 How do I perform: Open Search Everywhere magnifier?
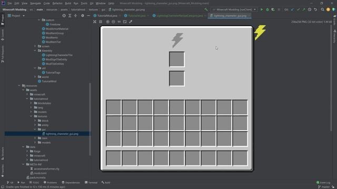coord(323,9)
